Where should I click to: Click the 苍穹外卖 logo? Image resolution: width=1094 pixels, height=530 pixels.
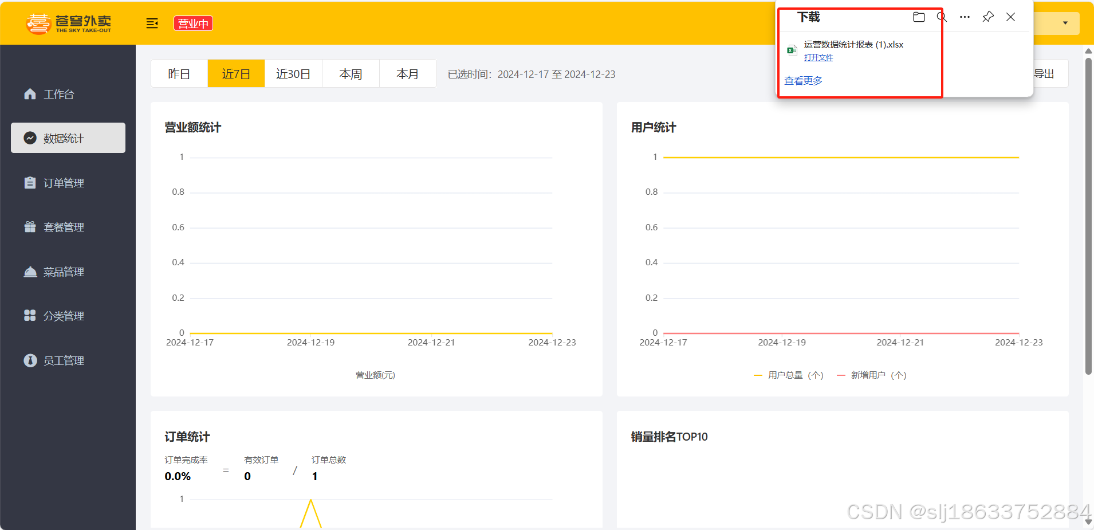click(x=69, y=23)
